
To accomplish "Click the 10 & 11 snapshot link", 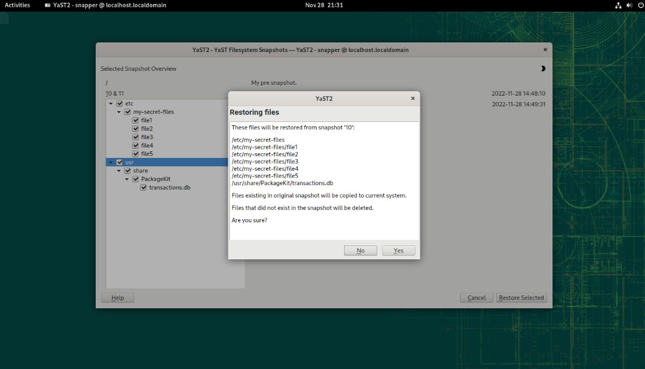I will pos(114,92).
